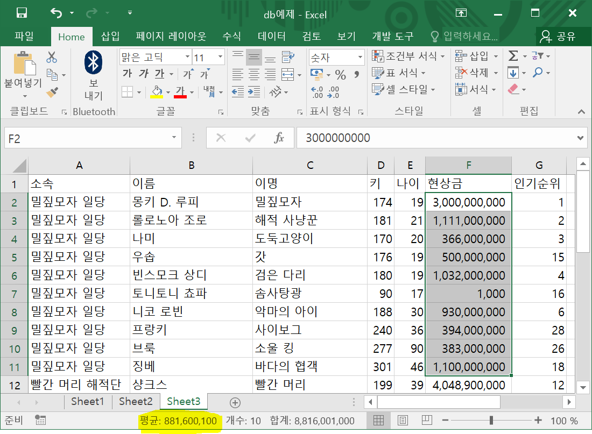Apply comma style format
The height and width of the screenshot is (434, 592).
pos(357,74)
